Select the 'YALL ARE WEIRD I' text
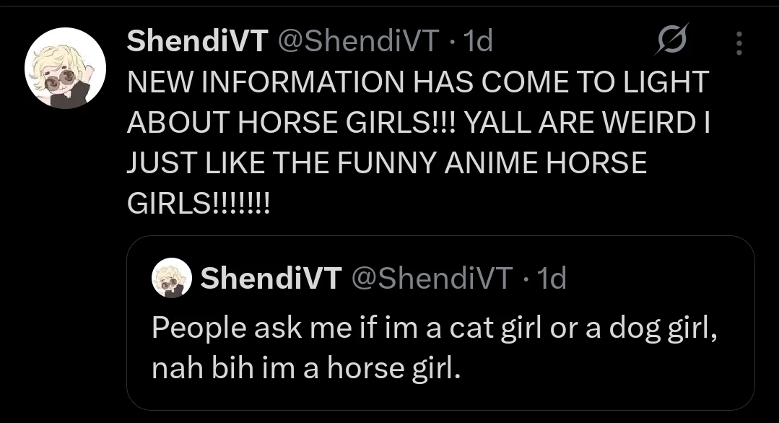The height and width of the screenshot is (423, 779). point(588,122)
